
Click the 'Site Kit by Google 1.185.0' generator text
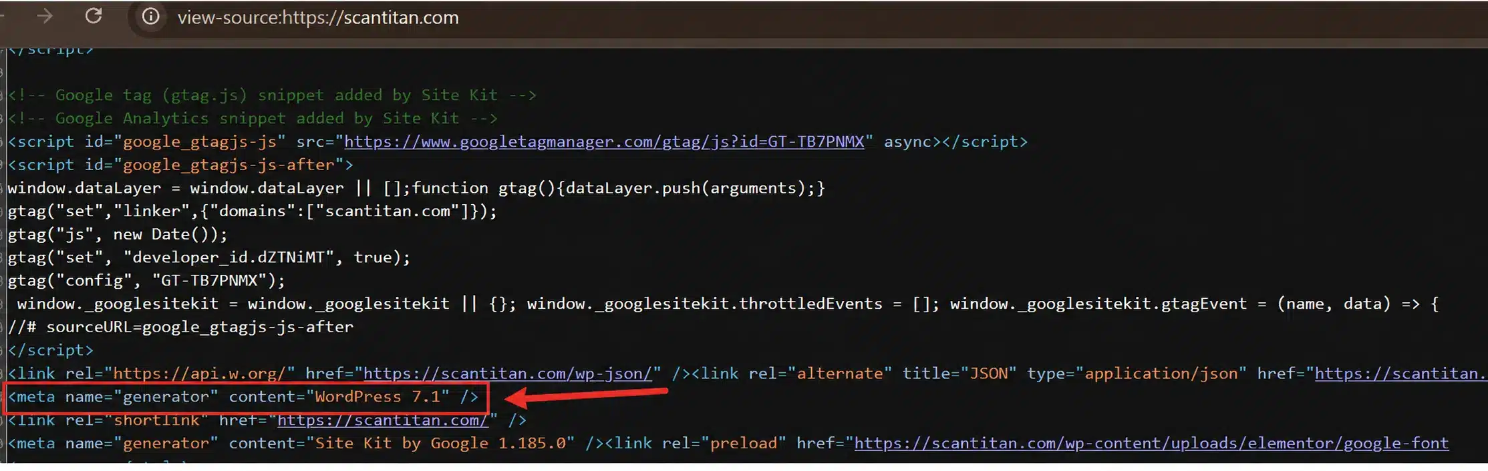point(440,443)
